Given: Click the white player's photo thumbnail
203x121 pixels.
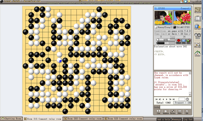Looking at the screenshot, I should click(163, 18).
